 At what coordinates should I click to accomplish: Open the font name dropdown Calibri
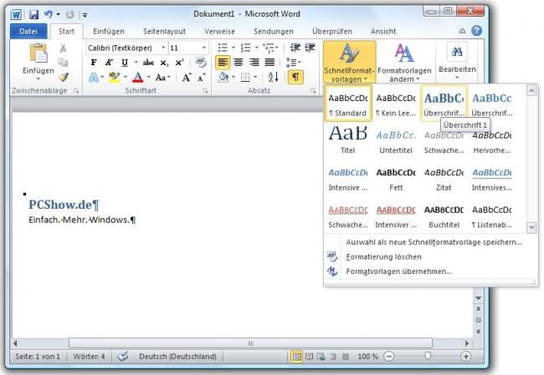pyautogui.click(x=163, y=48)
